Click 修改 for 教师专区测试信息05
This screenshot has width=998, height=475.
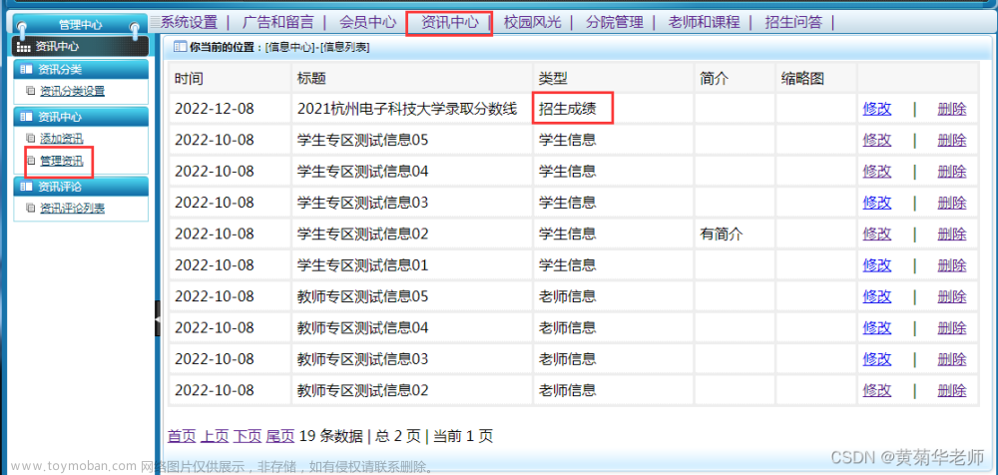(877, 296)
